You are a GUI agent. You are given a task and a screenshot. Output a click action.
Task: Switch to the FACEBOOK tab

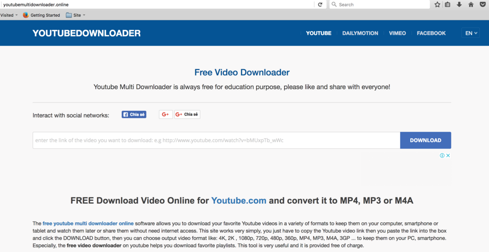(x=431, y=33)
